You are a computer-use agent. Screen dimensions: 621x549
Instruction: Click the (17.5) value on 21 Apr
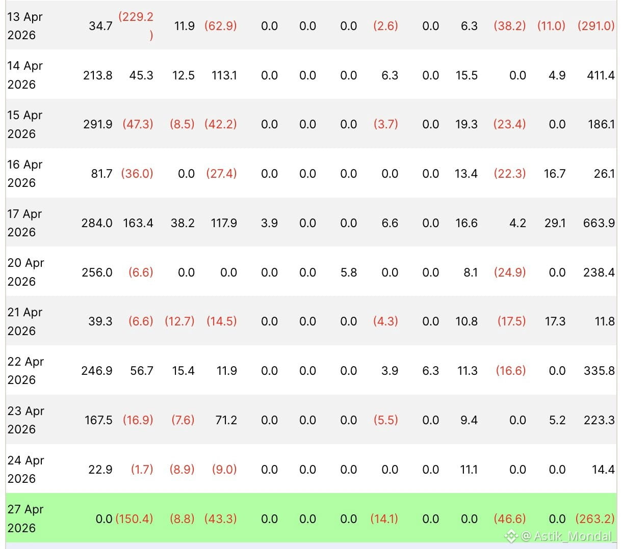[x=511, y=321]
